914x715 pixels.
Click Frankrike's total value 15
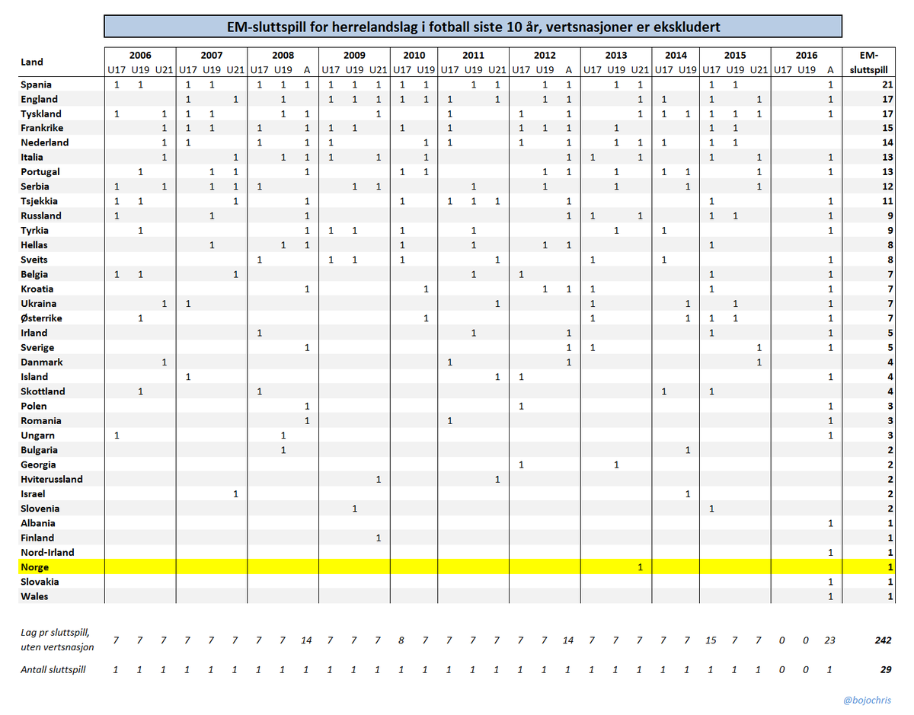click(887, 128)
